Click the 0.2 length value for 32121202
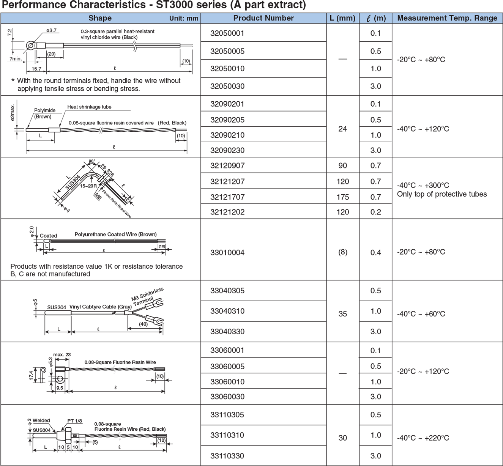The width and height of the screenshot is (503, 466). coord(375,212)
